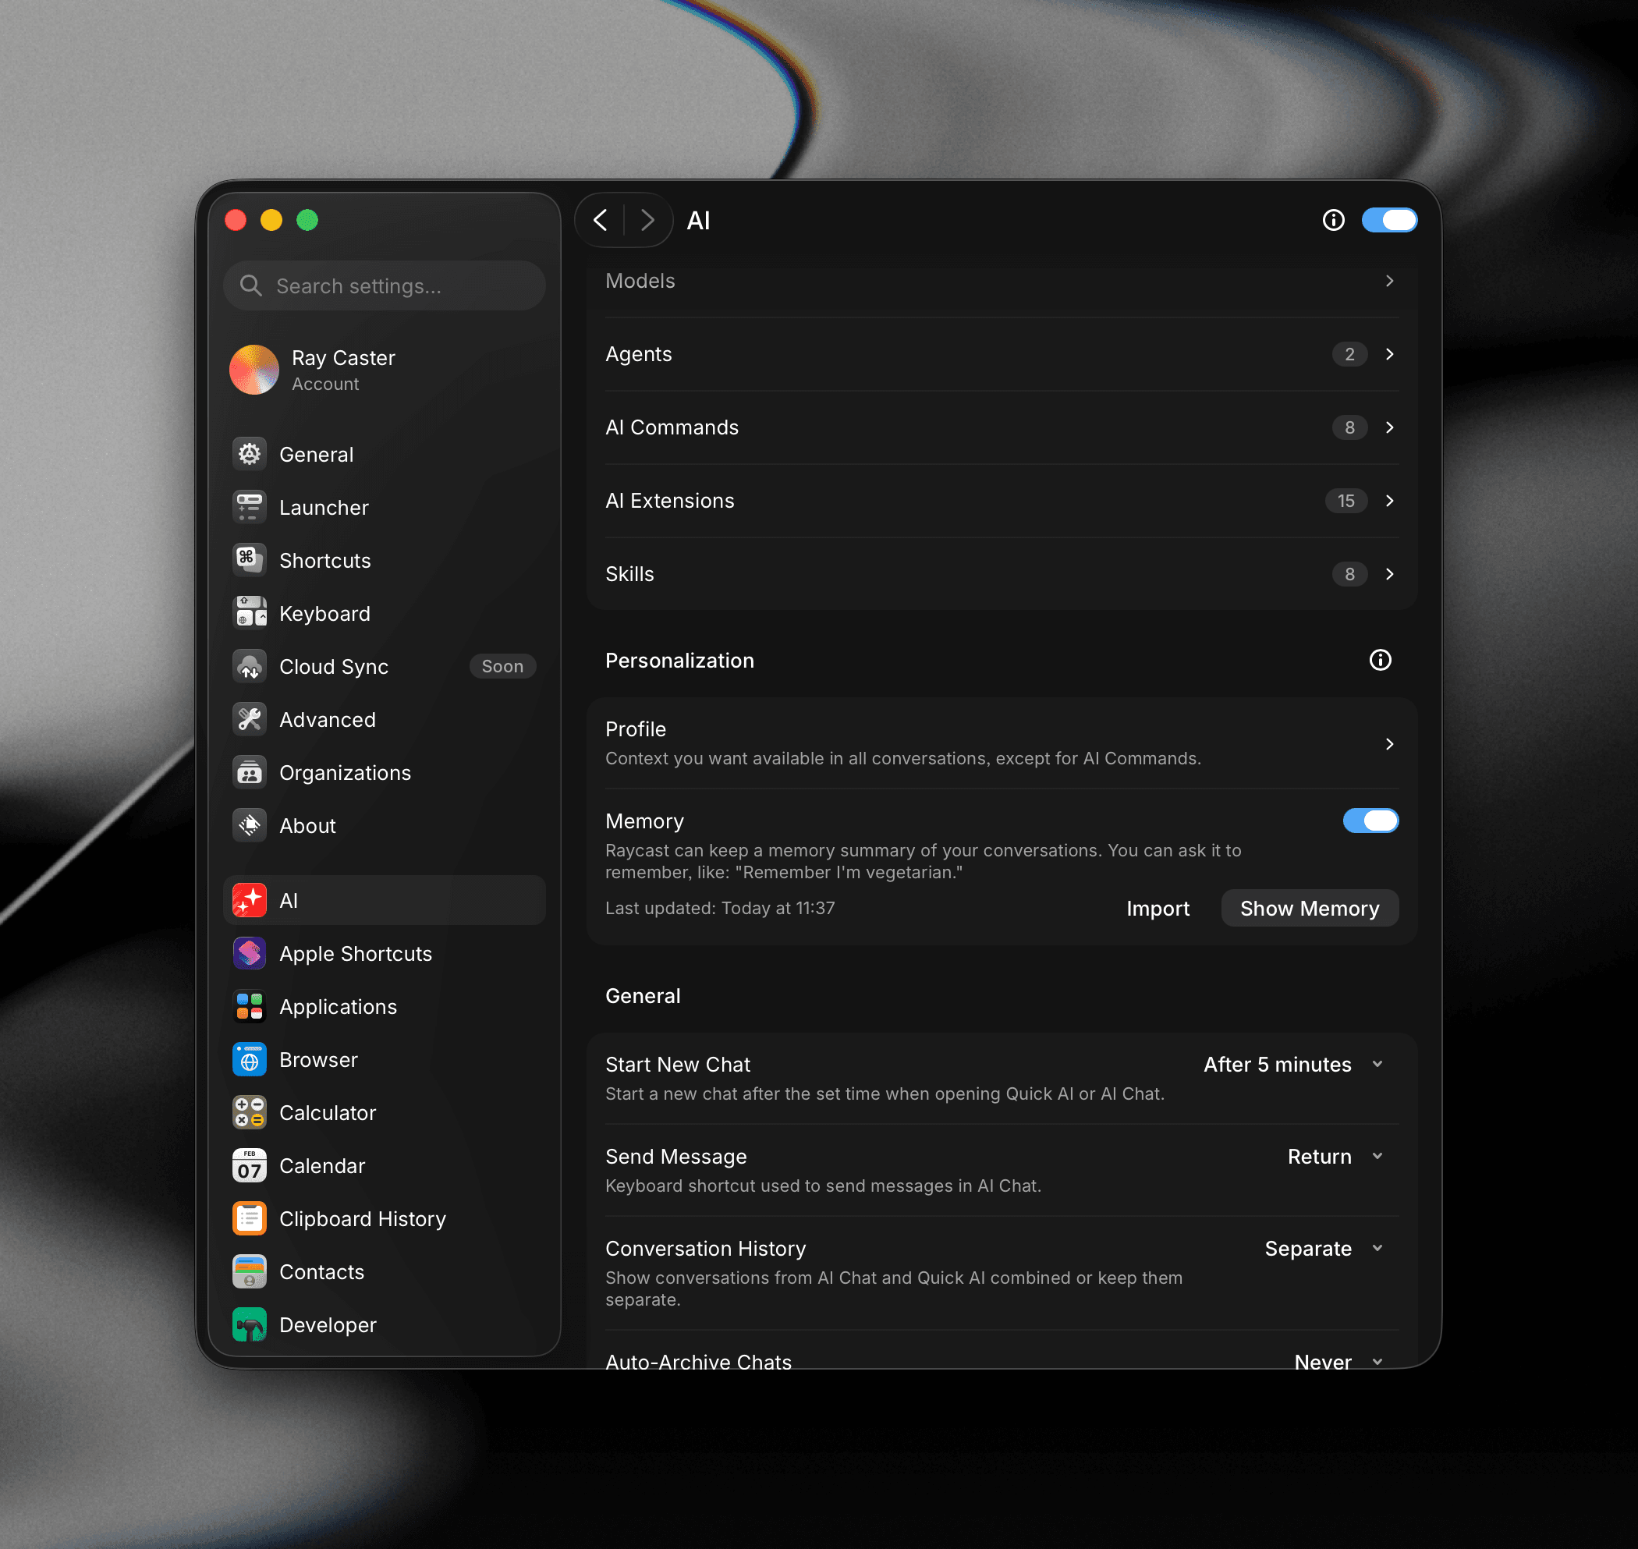
Task: Open the Conversation History dropdown
Action: pos(1324,1249)
